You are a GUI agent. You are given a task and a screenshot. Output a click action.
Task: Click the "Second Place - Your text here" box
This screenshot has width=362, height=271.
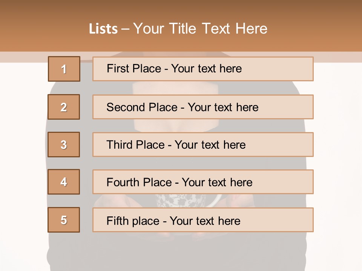click(x=203, y=107)
